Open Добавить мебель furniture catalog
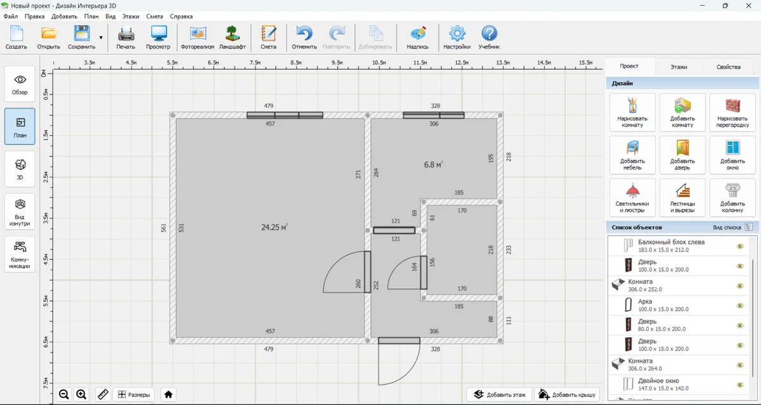The width and height of the screenshot is (761, 405). [632, 155]
